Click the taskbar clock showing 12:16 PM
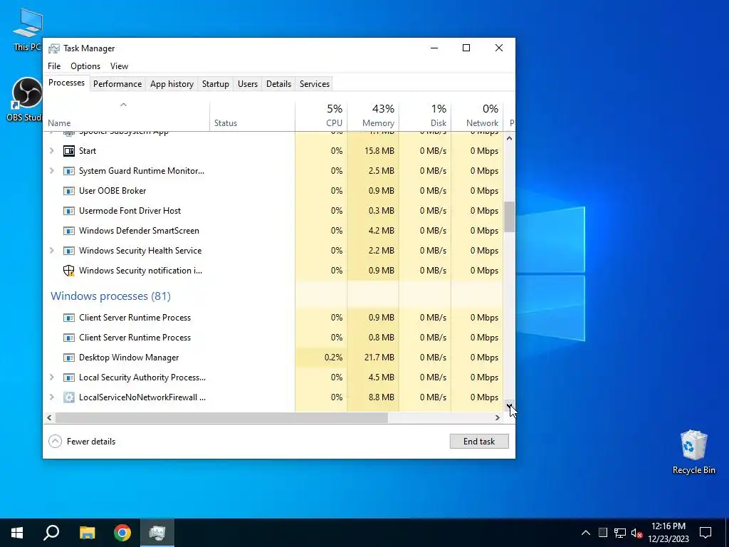729x547 pixels. pos(668,533)
